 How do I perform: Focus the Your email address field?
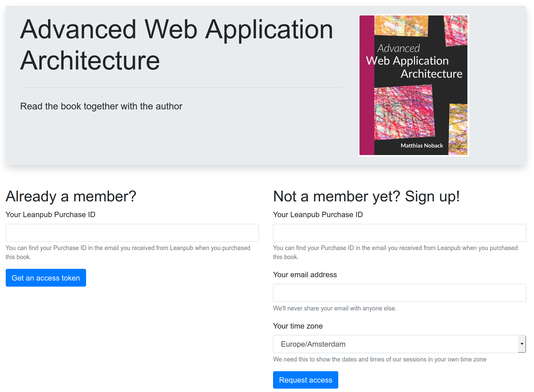(x=399, y=293)
